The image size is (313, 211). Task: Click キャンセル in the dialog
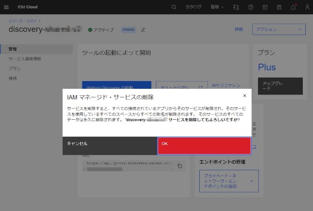click(x=110, y=146)
